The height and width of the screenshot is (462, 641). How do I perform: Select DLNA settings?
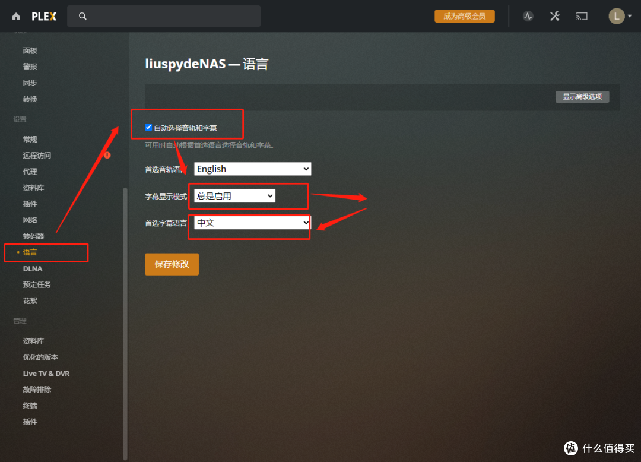[x=33, y=268]
